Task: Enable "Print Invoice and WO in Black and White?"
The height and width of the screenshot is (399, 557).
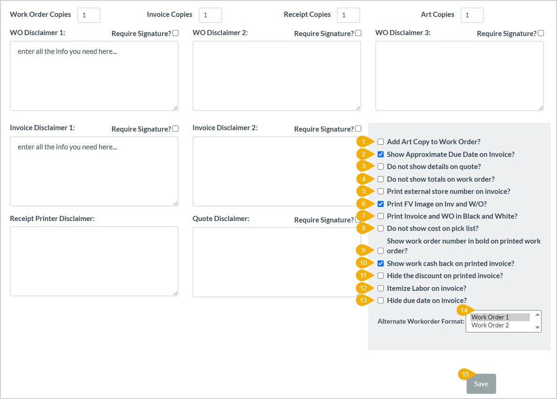Action: click(381, 216)
